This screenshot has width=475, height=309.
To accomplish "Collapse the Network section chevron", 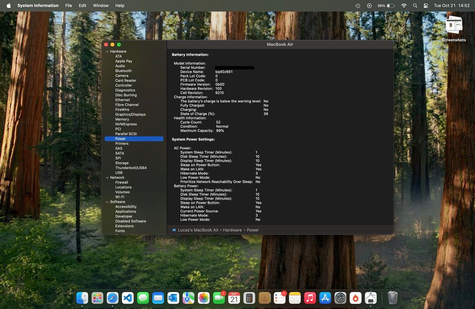I will [x=107, y=178].
